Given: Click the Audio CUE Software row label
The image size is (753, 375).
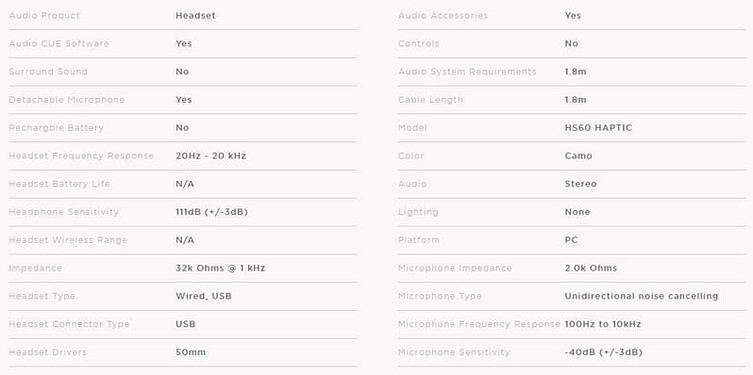Looking at the screenshot, I should coord(59,43).
